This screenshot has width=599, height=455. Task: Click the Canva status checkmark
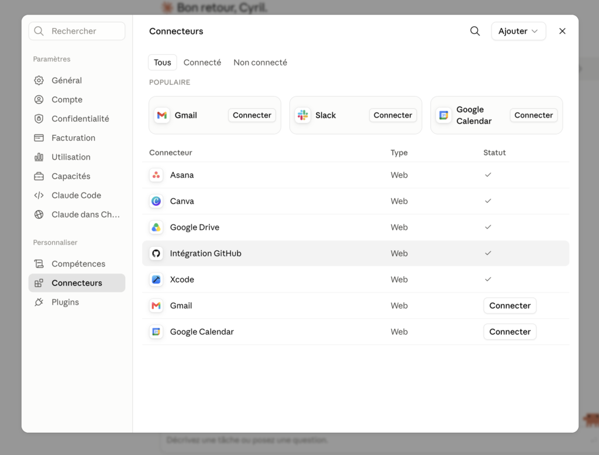pos(488,201)
